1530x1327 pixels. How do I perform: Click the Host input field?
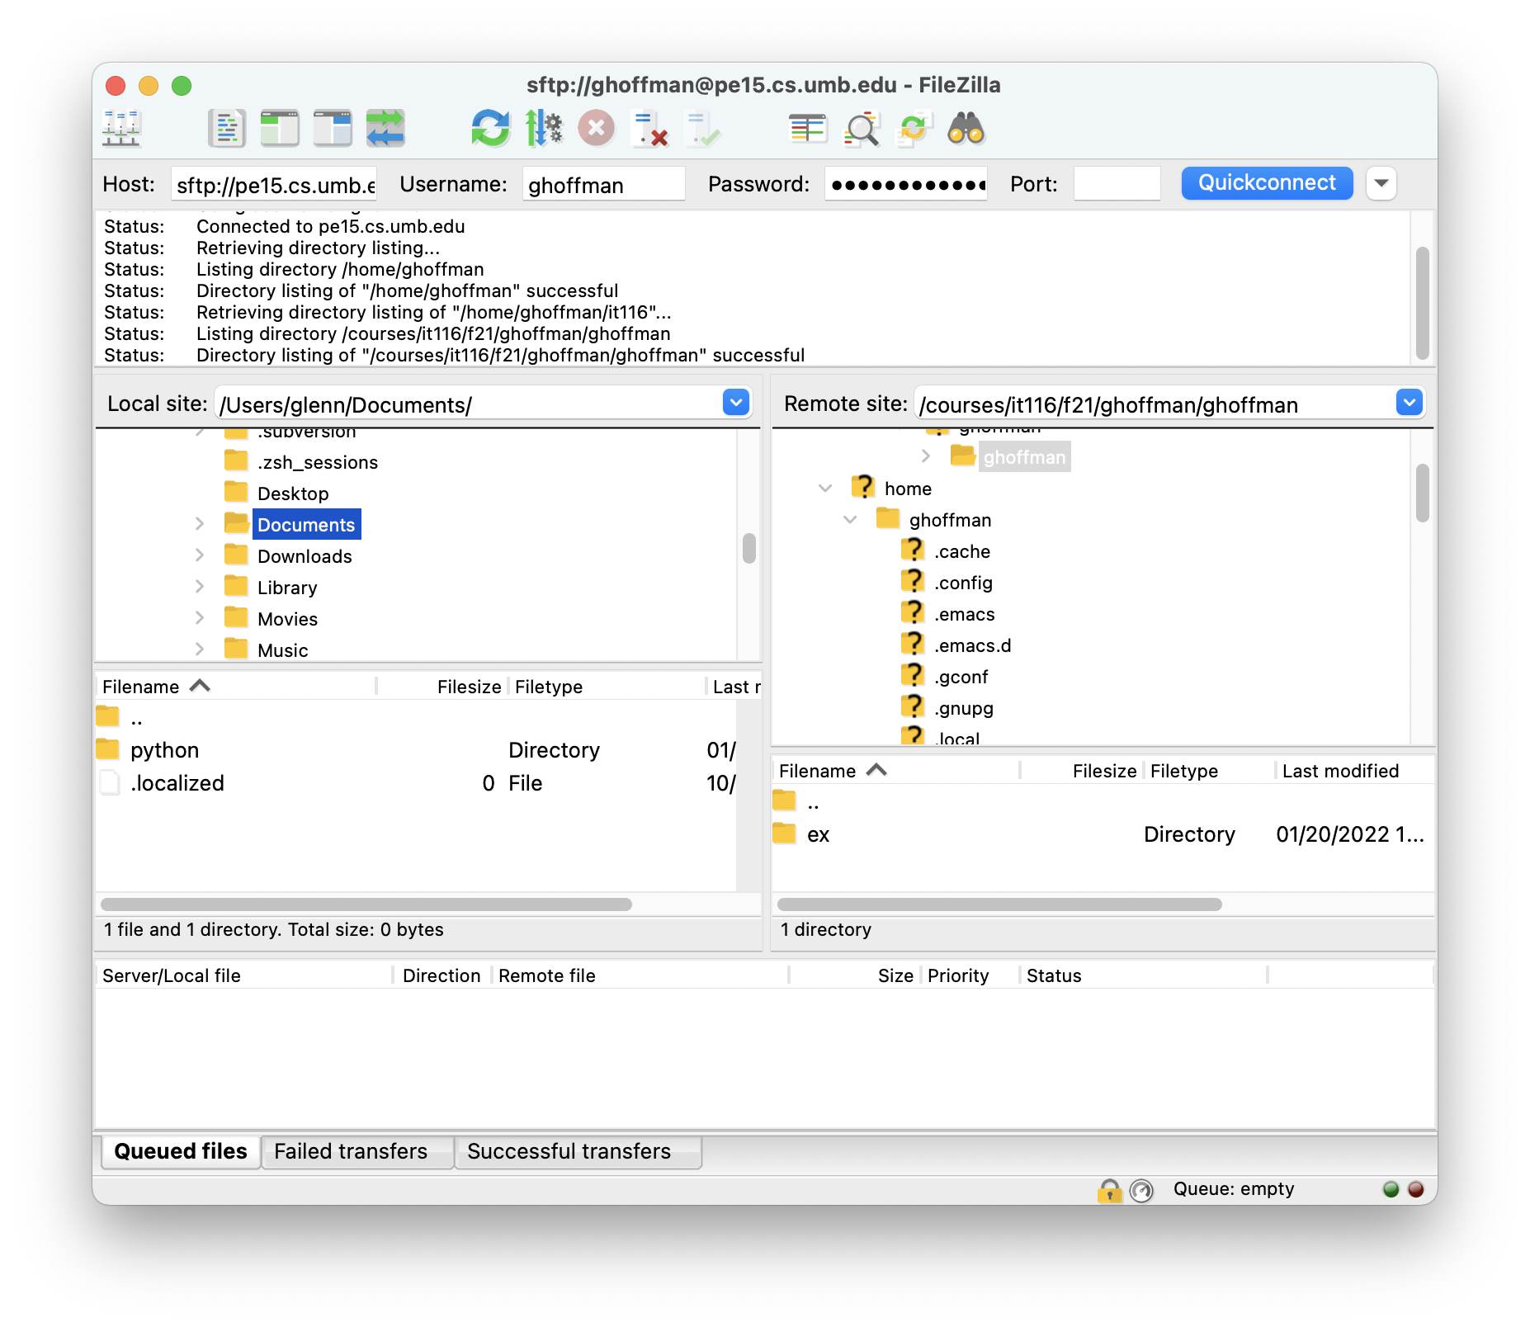[274, 184]
